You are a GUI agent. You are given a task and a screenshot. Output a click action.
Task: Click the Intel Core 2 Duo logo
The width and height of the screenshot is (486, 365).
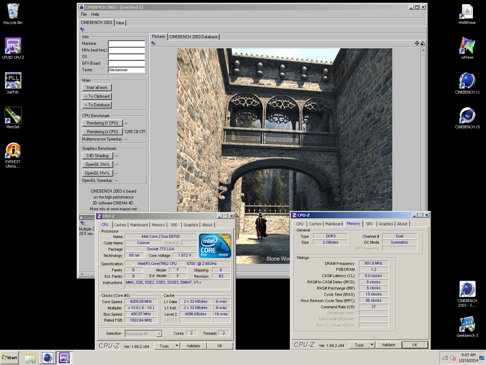pos(215,246)
